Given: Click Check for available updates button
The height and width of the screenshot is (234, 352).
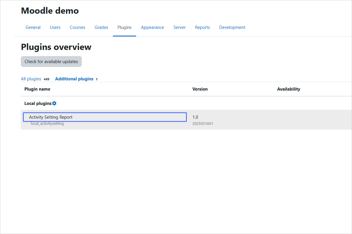Looking at the screenshot, I should [x=51, y=62].
